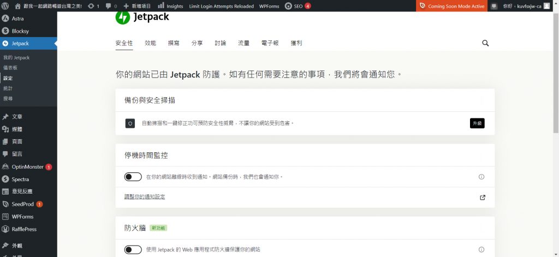Select the 安全性 security tab
The image size is (559, 257).
point(124,43)
